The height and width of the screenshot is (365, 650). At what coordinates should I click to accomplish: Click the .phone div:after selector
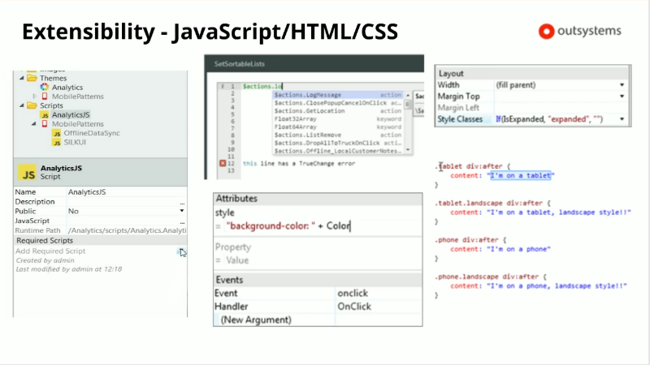470,240
